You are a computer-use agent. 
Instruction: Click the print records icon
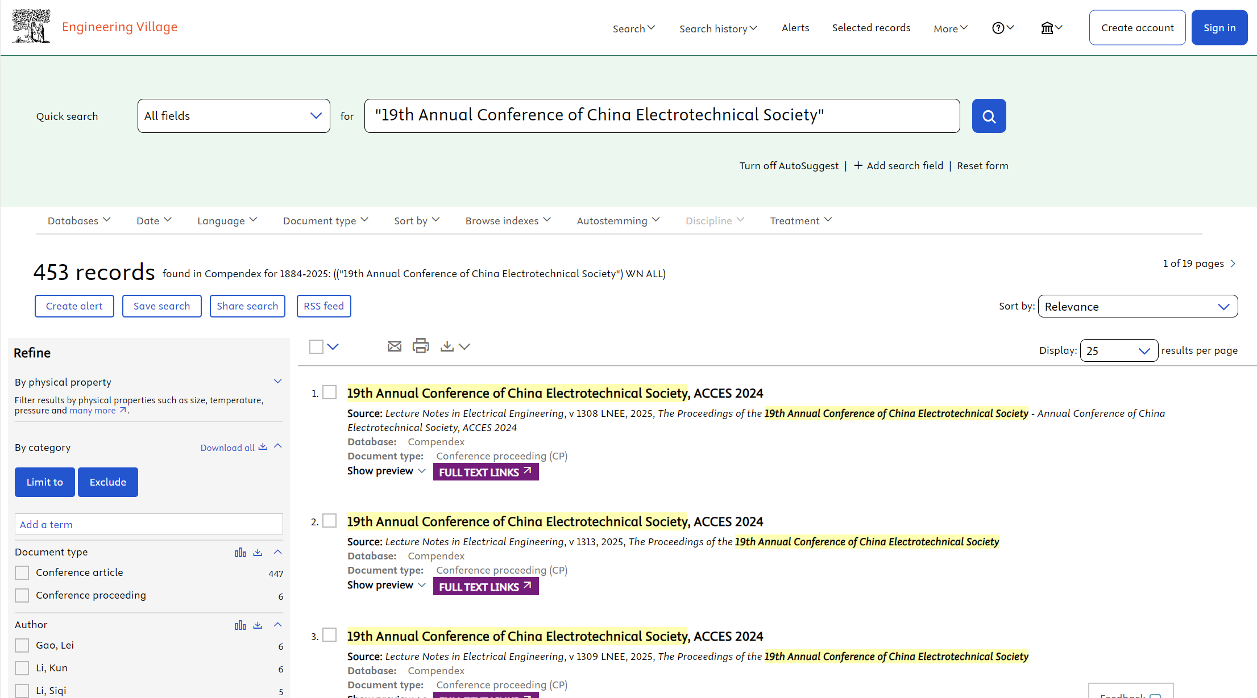tap(420, 346)
